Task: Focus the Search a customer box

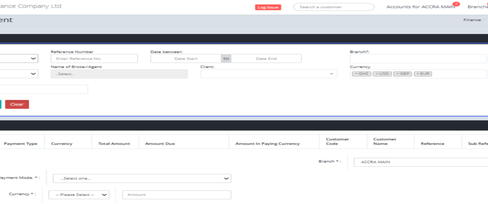Action: (x=333, y=7)
